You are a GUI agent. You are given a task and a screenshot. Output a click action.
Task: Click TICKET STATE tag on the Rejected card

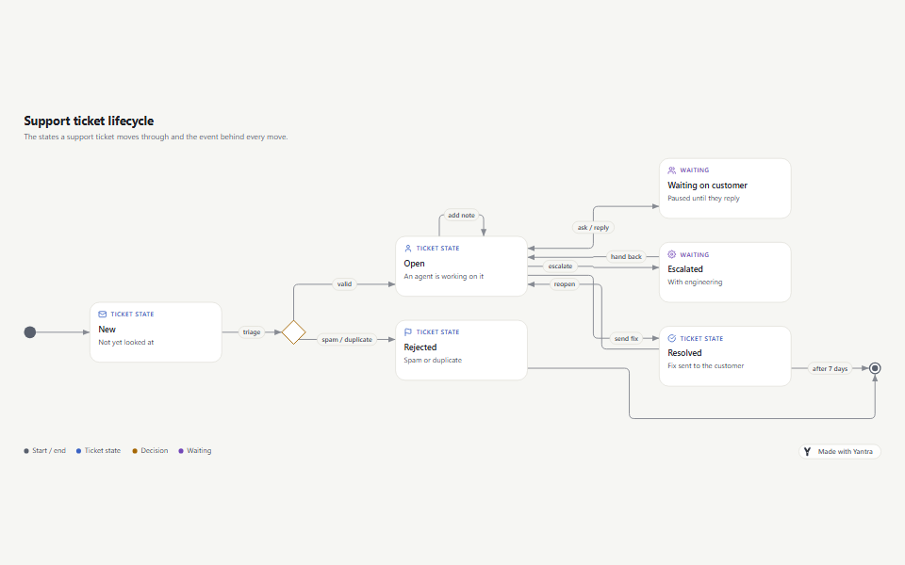pos(438,332)
